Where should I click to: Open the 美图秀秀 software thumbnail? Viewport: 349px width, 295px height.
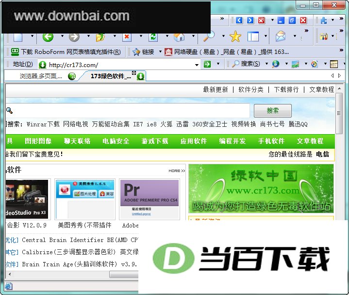click(x=85, y=199)
